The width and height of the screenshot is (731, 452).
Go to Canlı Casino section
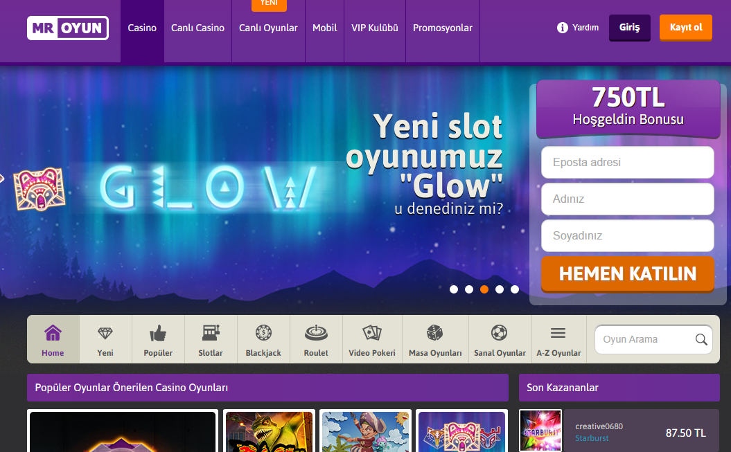[x=197, y=28]
